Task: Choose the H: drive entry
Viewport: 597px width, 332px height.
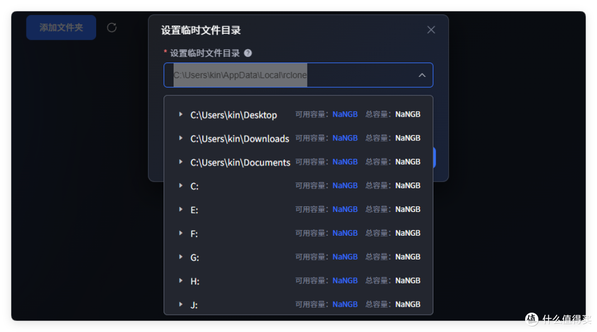Action: 195,281
